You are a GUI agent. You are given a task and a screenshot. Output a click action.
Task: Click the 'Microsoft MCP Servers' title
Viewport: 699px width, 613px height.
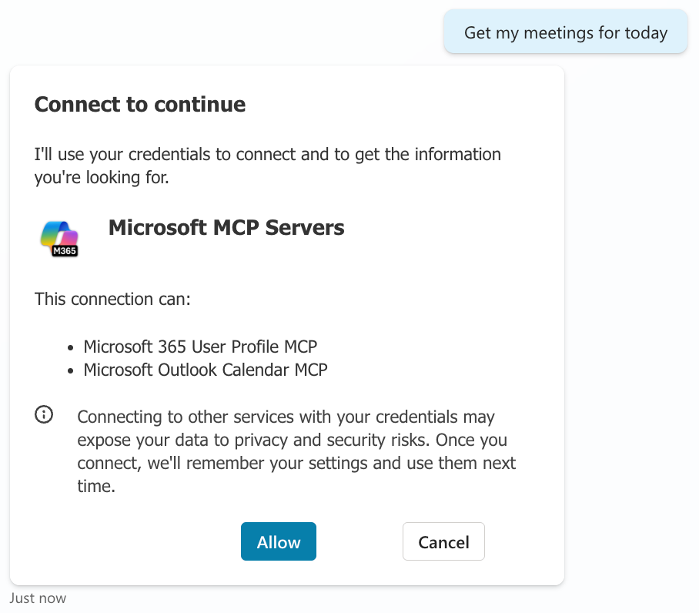[x=226, y=227]
